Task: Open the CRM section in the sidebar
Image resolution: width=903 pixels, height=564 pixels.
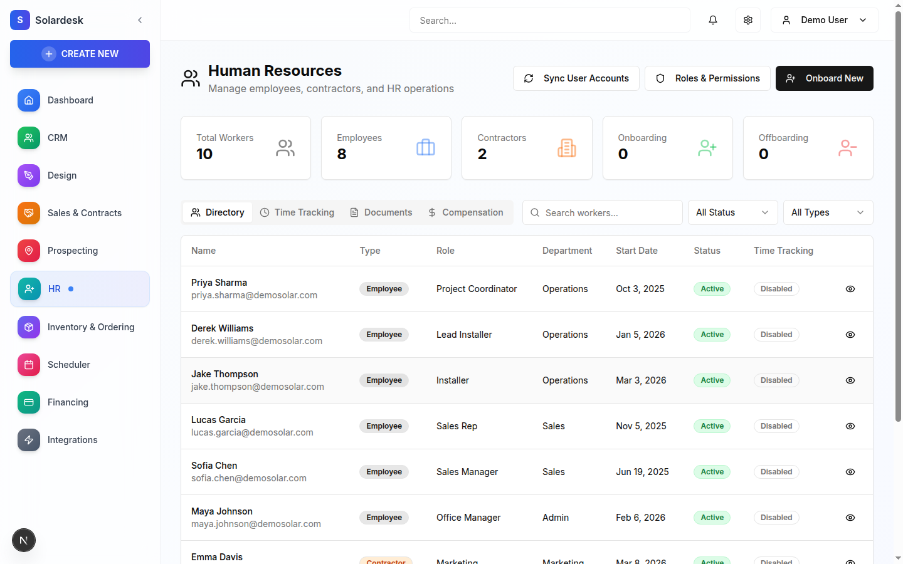Action: point(58,137)
